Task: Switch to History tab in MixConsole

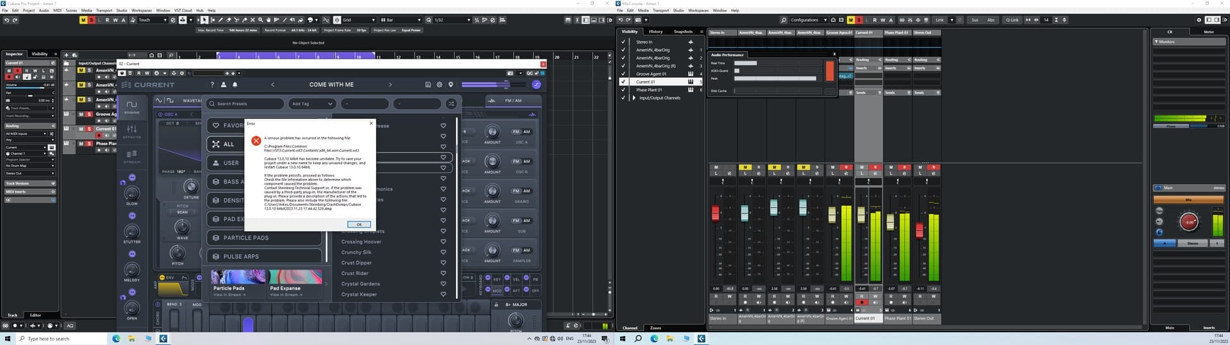Action: pyautogui.click(x=655, y=31)
